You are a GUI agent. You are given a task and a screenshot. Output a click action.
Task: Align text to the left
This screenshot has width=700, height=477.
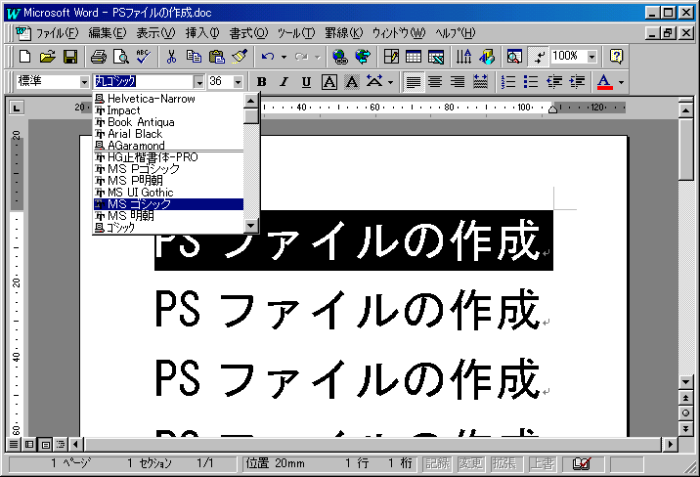coord(414,82)
